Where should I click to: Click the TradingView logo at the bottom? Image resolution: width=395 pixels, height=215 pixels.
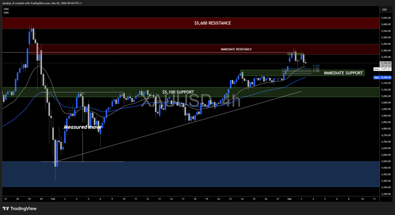point(20,208)
